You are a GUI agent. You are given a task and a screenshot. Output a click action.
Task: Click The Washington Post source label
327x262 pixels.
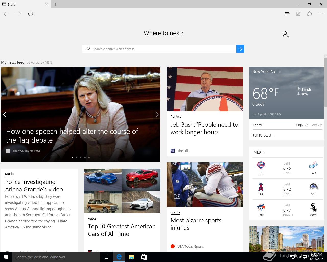pyautogui.click(x=26, y=151)
